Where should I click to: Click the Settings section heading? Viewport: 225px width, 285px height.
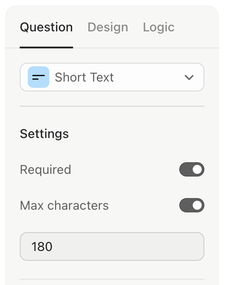(x=44, y=134)
